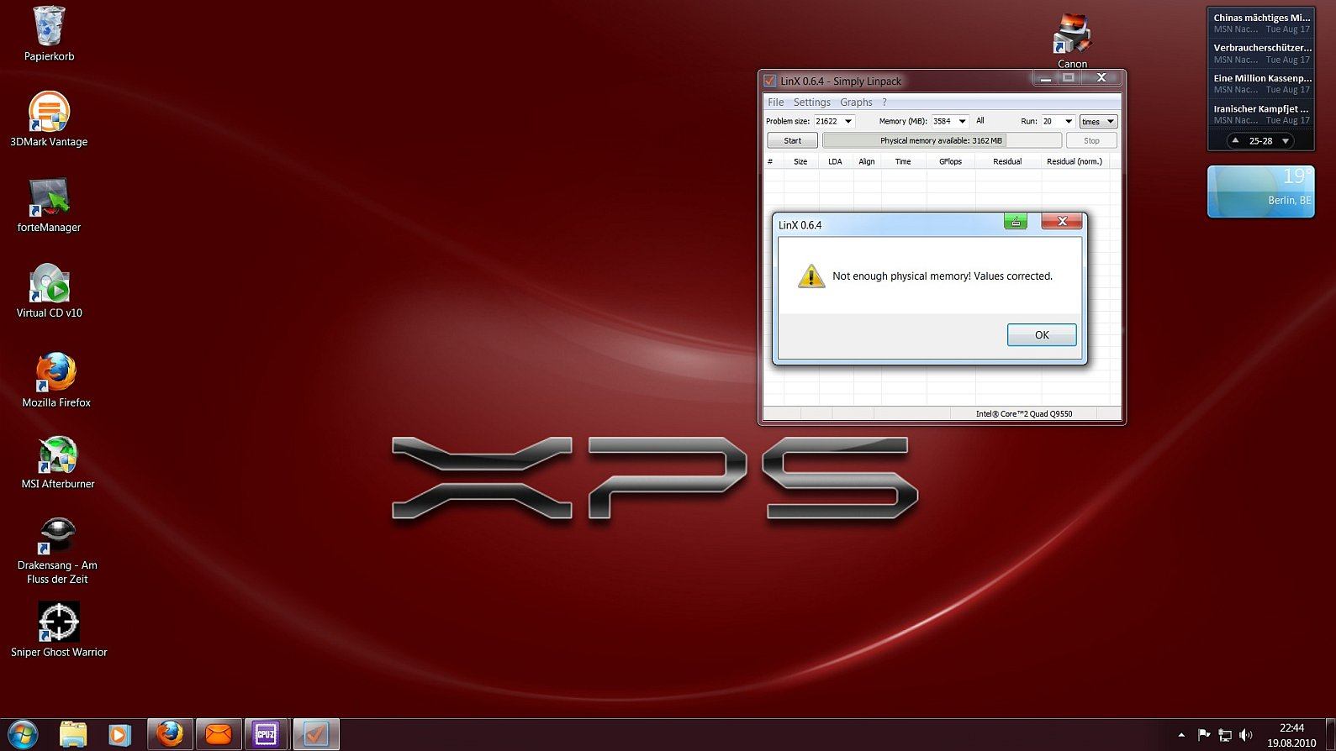Click the LinX title bar icon
The width and height of the screenshot is (1336, 751).
click(769, 81)
